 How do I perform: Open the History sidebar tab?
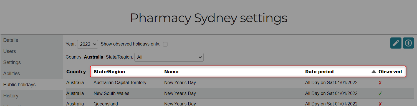[32, 96]
